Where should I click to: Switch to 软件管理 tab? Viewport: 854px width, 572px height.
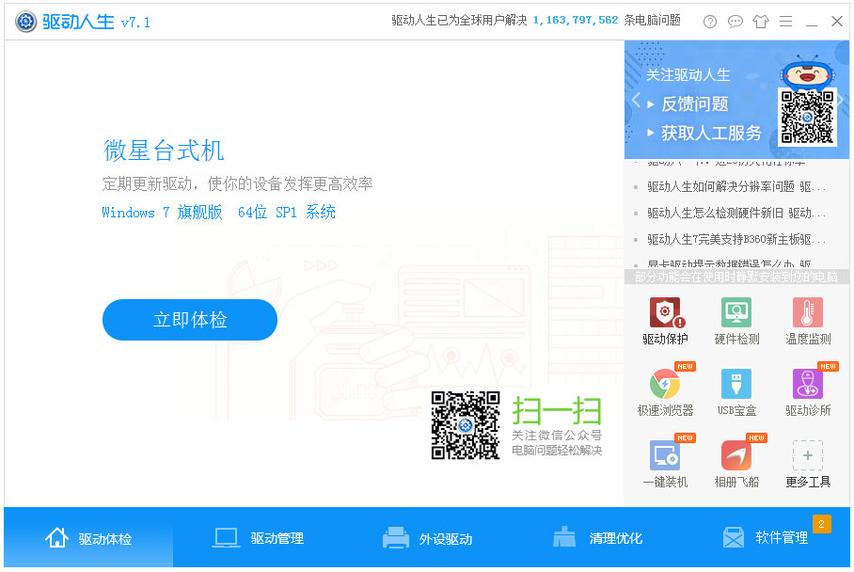tap(766, 538)
